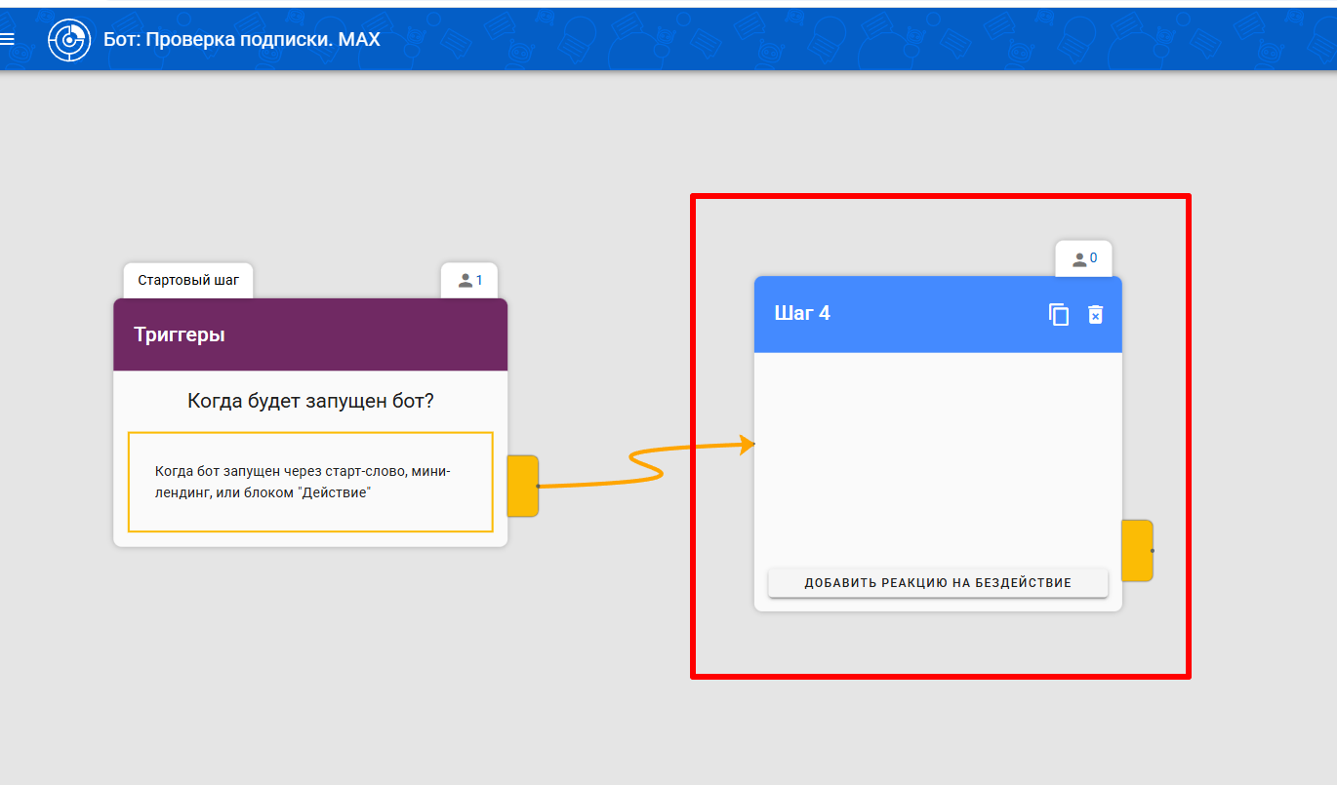Select the yellow output connector of Триггеры
Screen dimensions: 1337x785
(x=523, y=486)
